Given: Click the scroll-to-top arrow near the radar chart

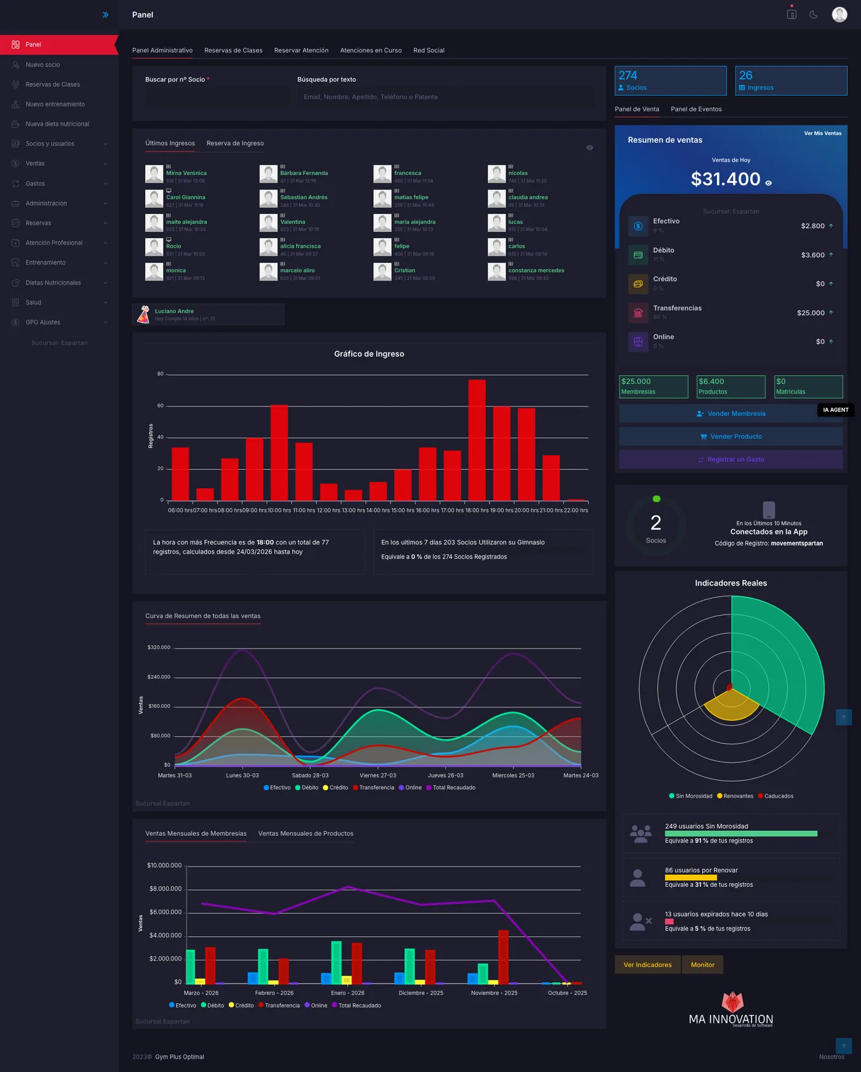Looking at the screenshot, I should point(844,717).
